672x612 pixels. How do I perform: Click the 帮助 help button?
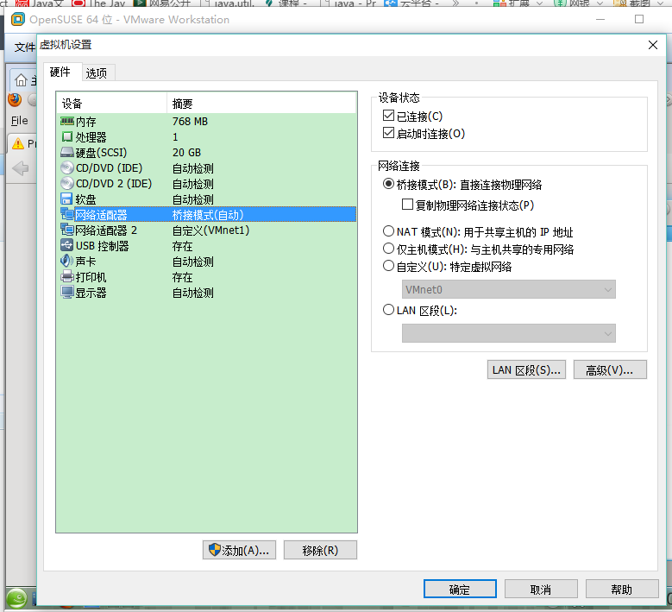pos(622,590)
